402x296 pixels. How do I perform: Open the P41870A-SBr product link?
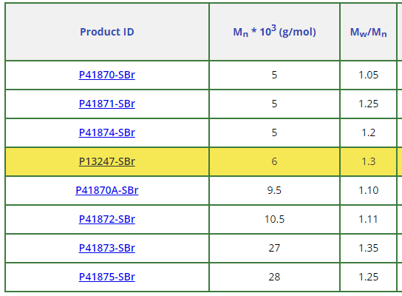point(107,190)
